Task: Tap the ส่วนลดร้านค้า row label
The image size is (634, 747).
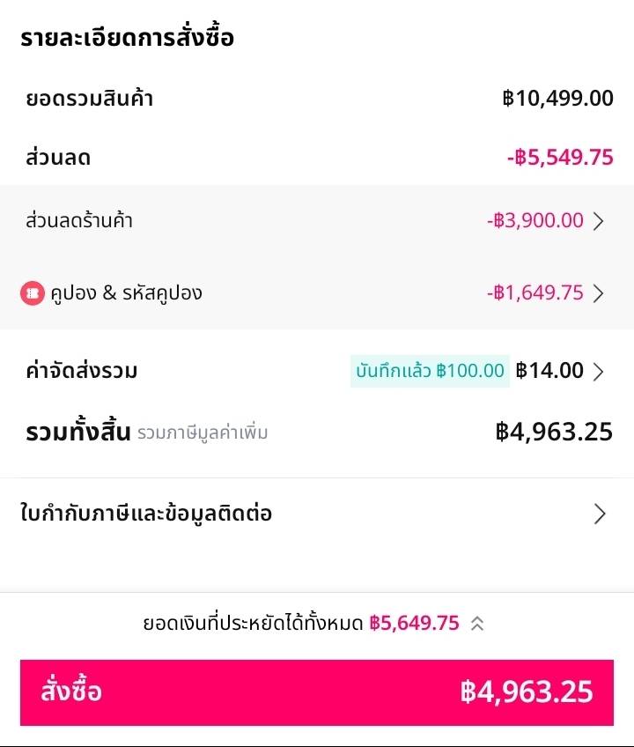Action: [79, 220]
